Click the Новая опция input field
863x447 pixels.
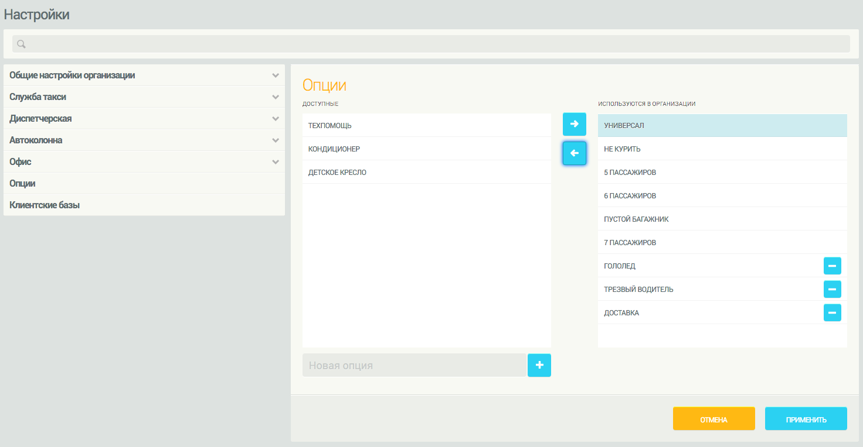coord(414,365)
